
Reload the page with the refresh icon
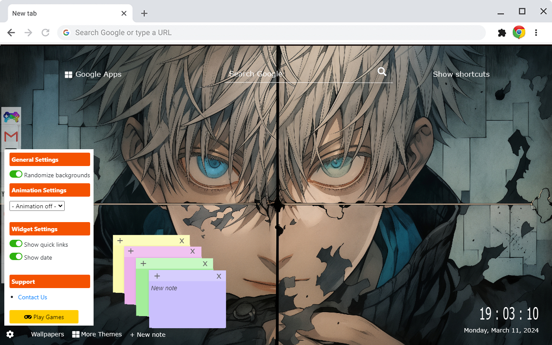45,32
